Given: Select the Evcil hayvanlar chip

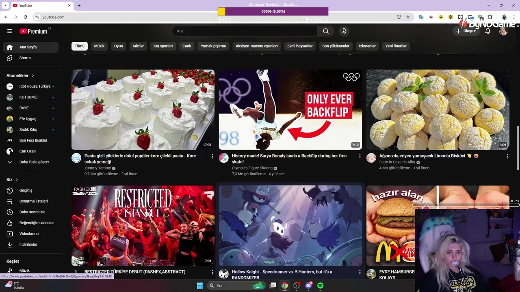Looking at the screenshot, I should click(x=300, y=46).
